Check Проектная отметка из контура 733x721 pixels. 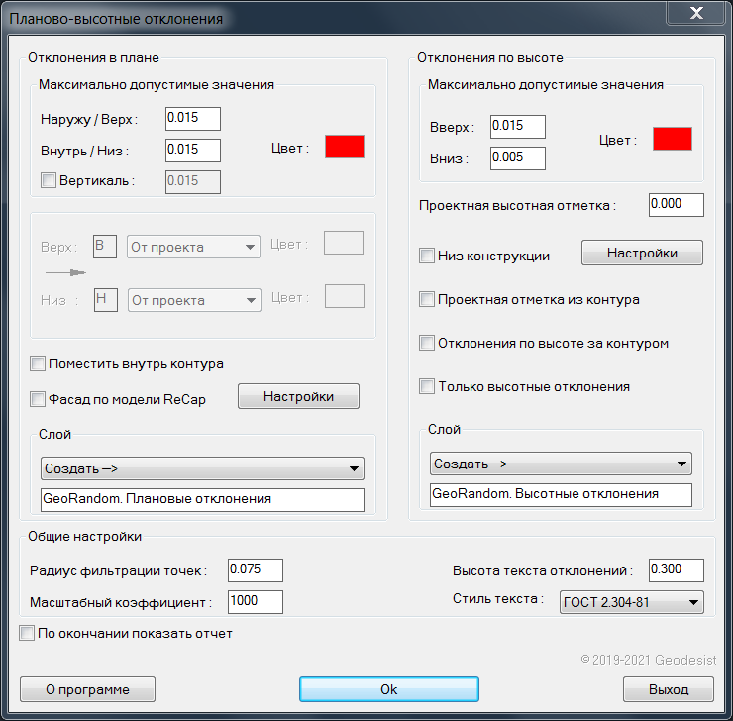(427, 299)
